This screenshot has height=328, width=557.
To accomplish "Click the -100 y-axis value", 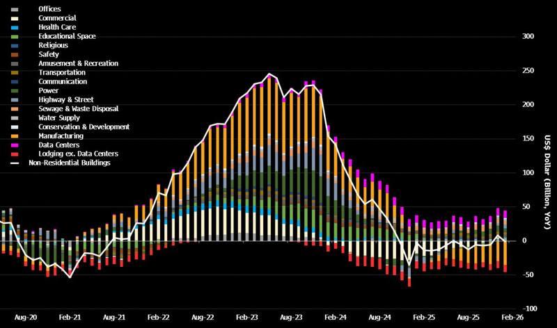I will [x=530, y=309].
